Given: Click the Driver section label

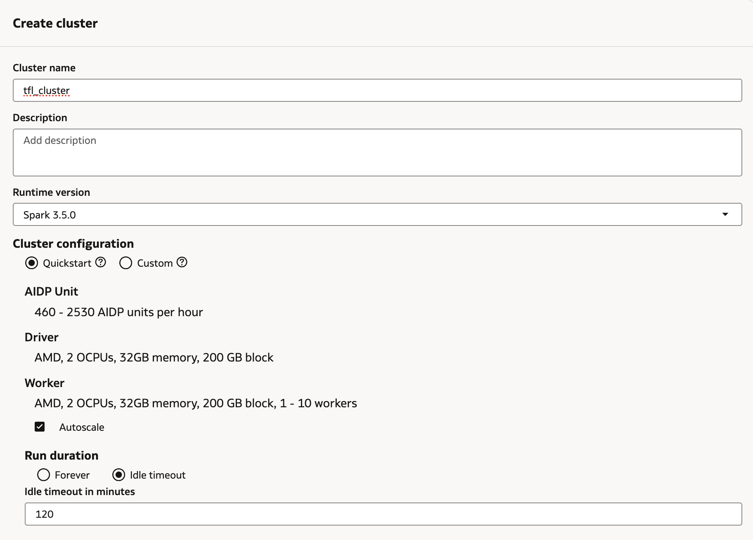Looking at the screenshot, I should [x=42, y=337].
